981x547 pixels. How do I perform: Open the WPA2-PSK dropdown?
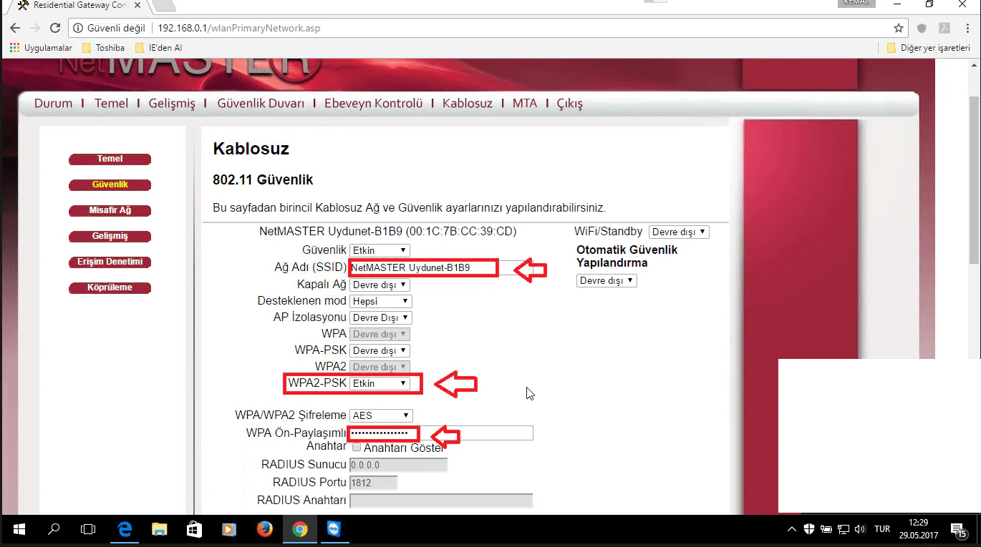tap(380, 383)
